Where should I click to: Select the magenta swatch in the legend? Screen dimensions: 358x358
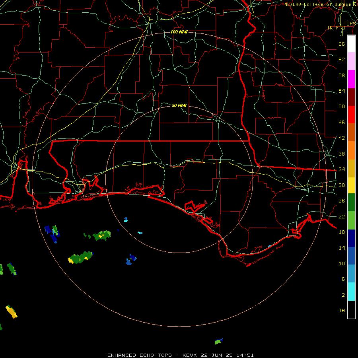[351, 79]
